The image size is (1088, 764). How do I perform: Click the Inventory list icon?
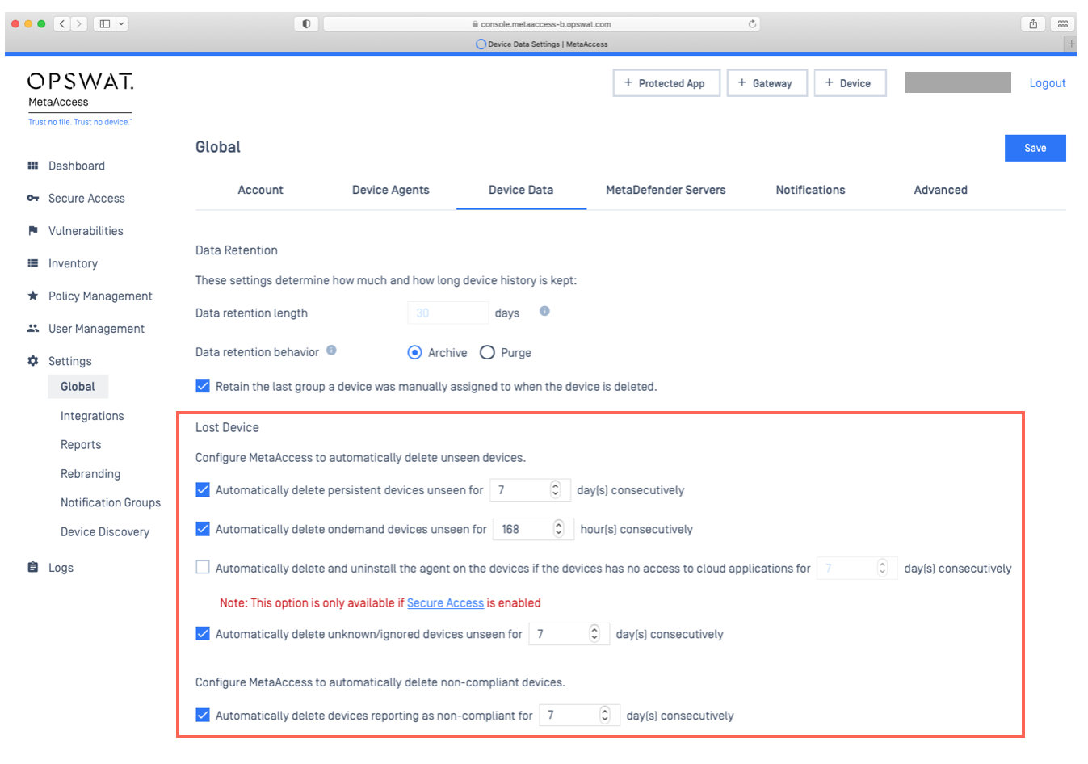coord(33,263)
